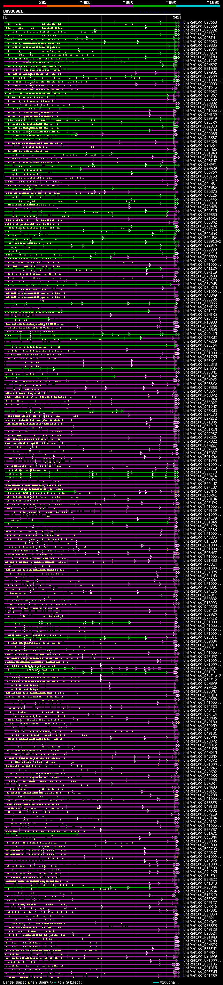Open hit UniRef100_Q9FSG1

200,34
